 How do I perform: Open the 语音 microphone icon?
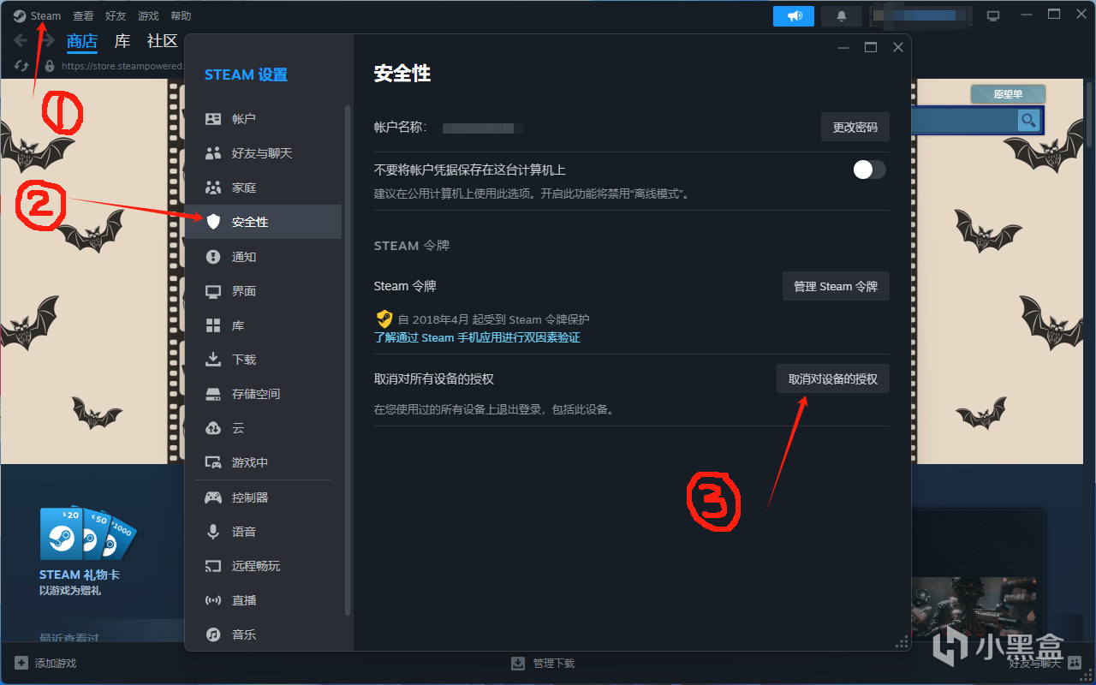213,532
